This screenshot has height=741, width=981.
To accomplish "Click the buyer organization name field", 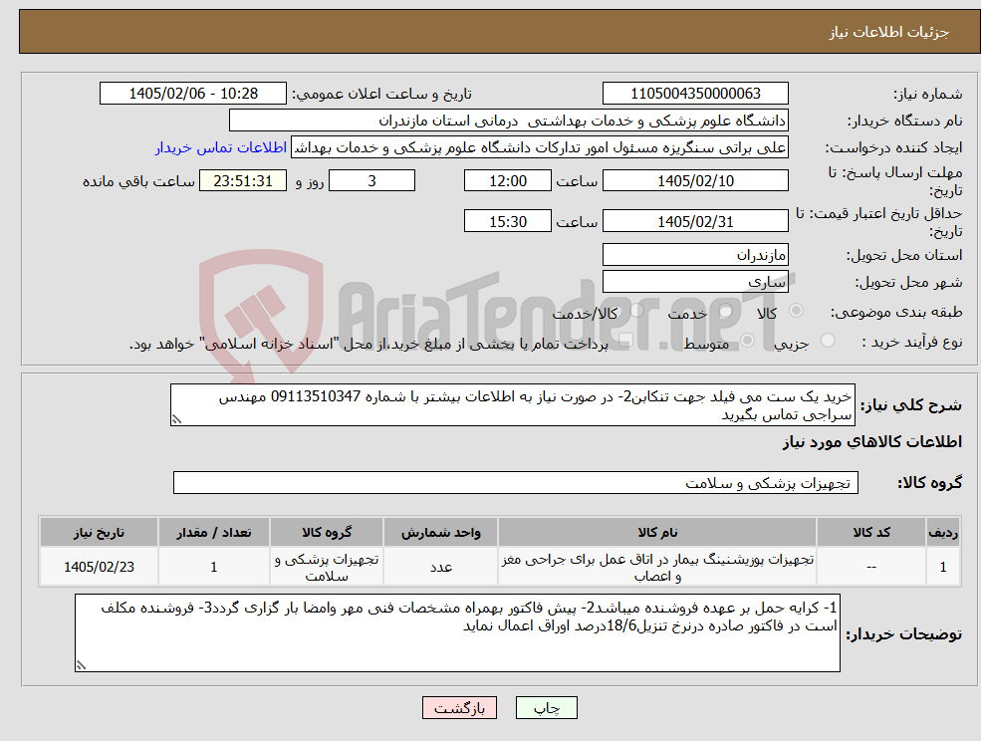I will pos(509,121).
